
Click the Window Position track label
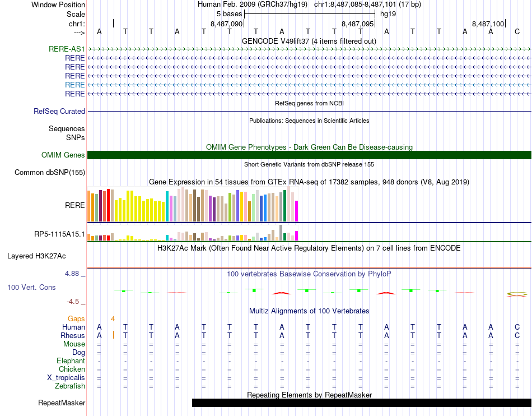(58, 4)
